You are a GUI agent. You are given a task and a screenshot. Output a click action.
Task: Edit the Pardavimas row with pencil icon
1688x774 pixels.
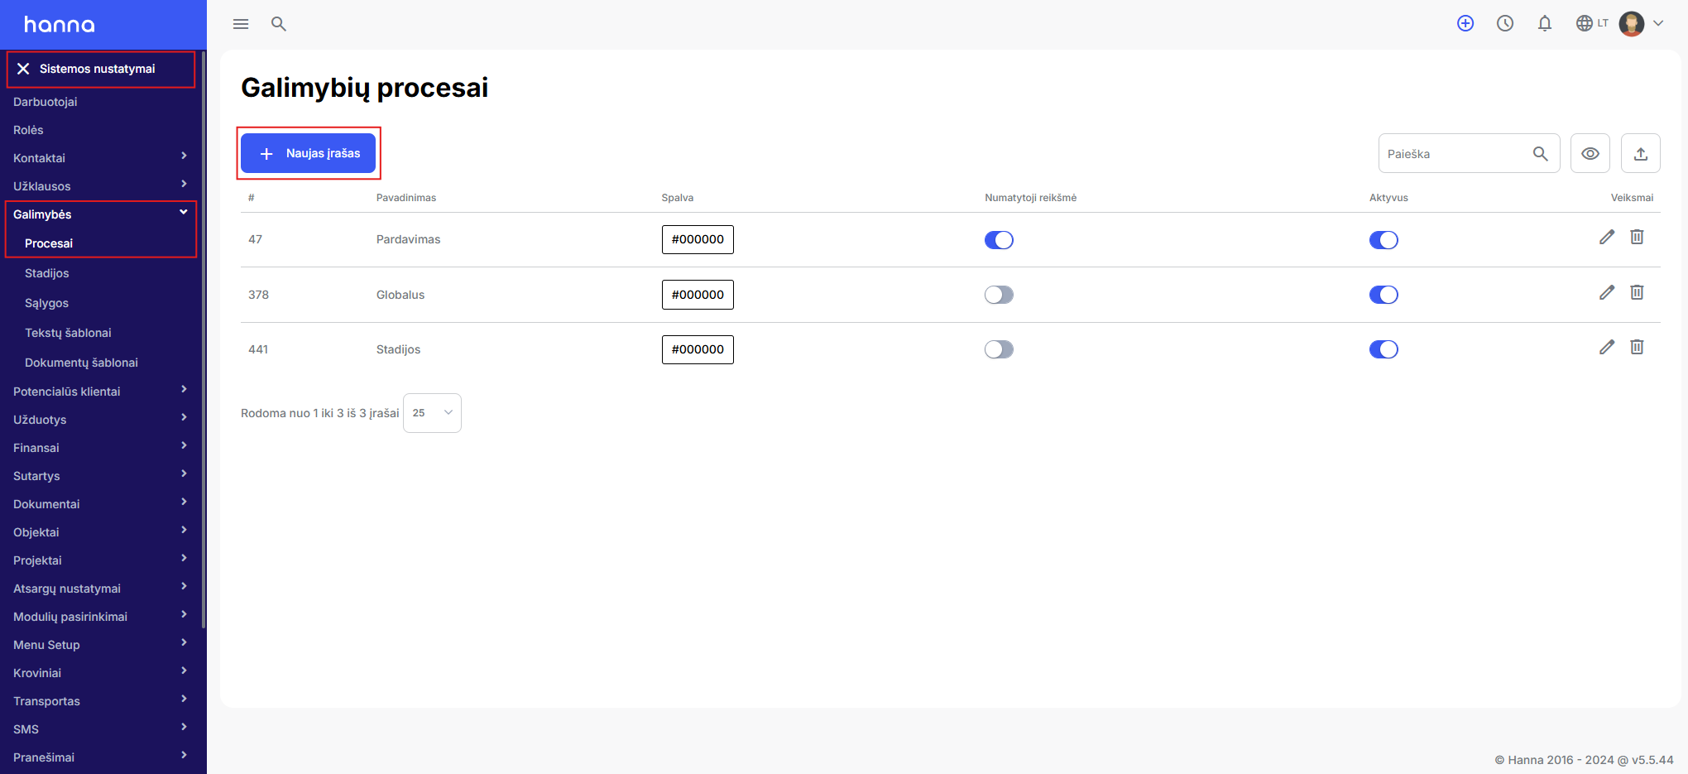pos(1607,238)
